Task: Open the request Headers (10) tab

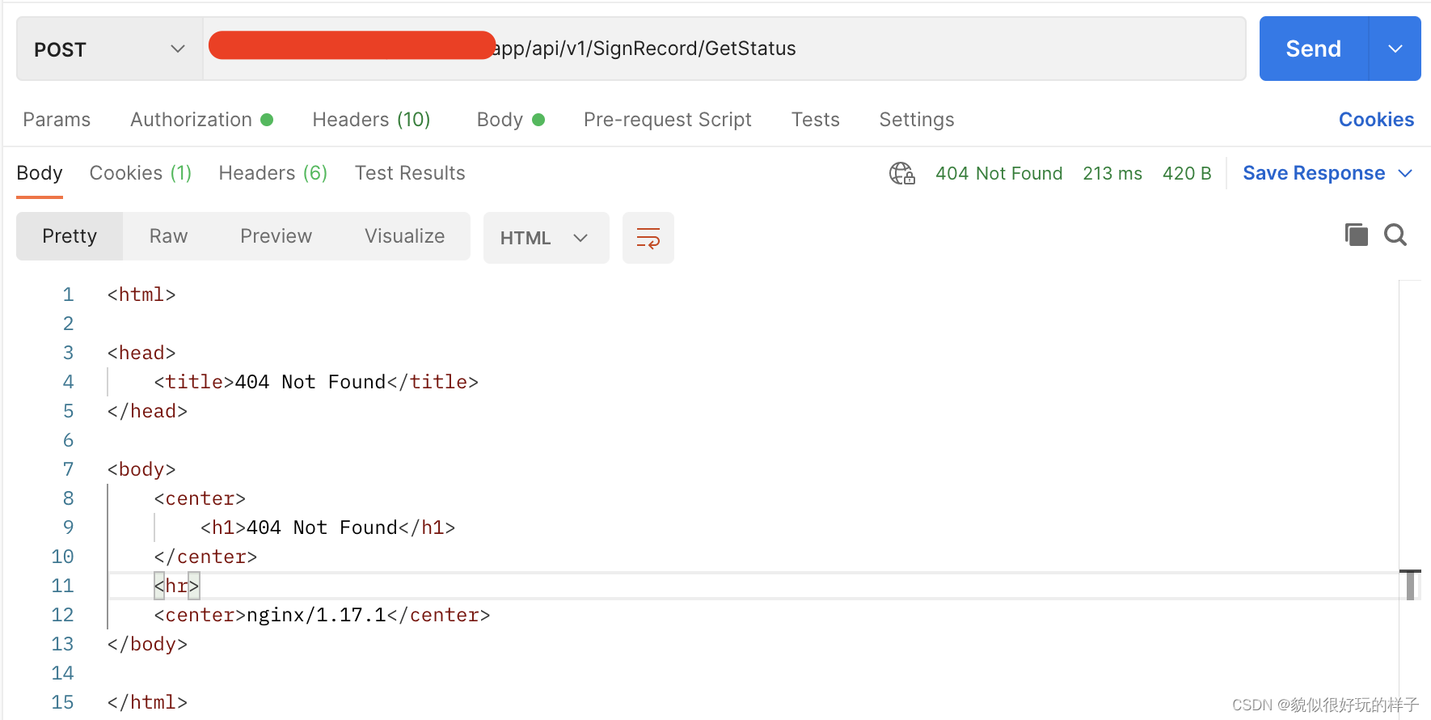Action: 371,120
